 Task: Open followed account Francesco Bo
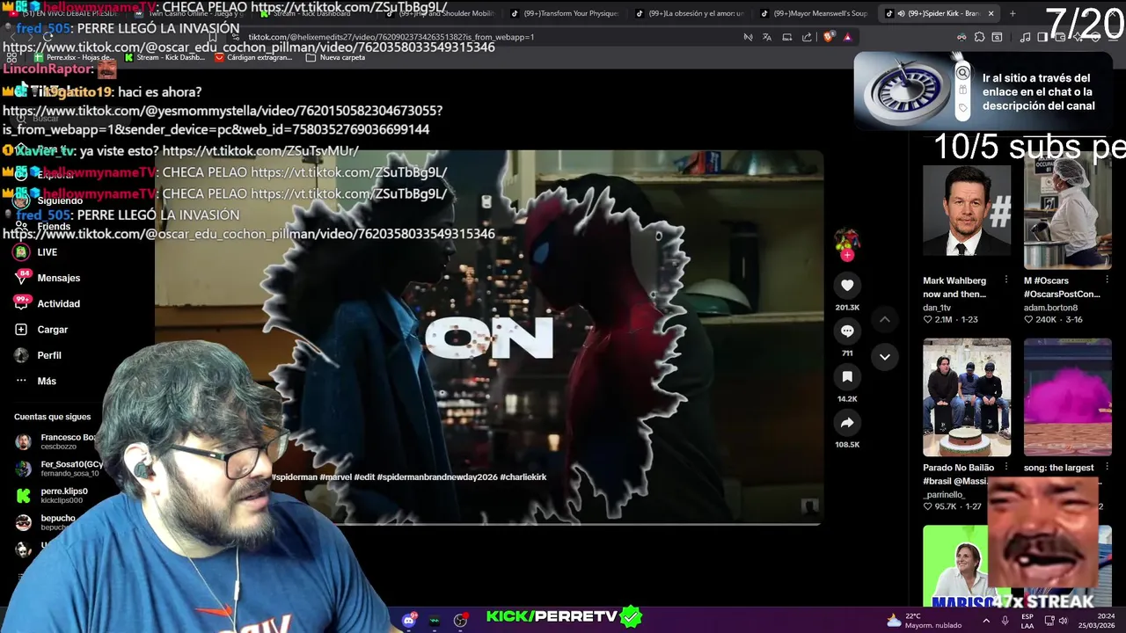click(55, 441)
